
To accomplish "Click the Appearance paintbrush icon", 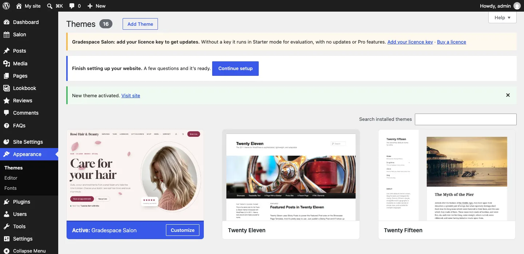I will [x=7, y=154].
